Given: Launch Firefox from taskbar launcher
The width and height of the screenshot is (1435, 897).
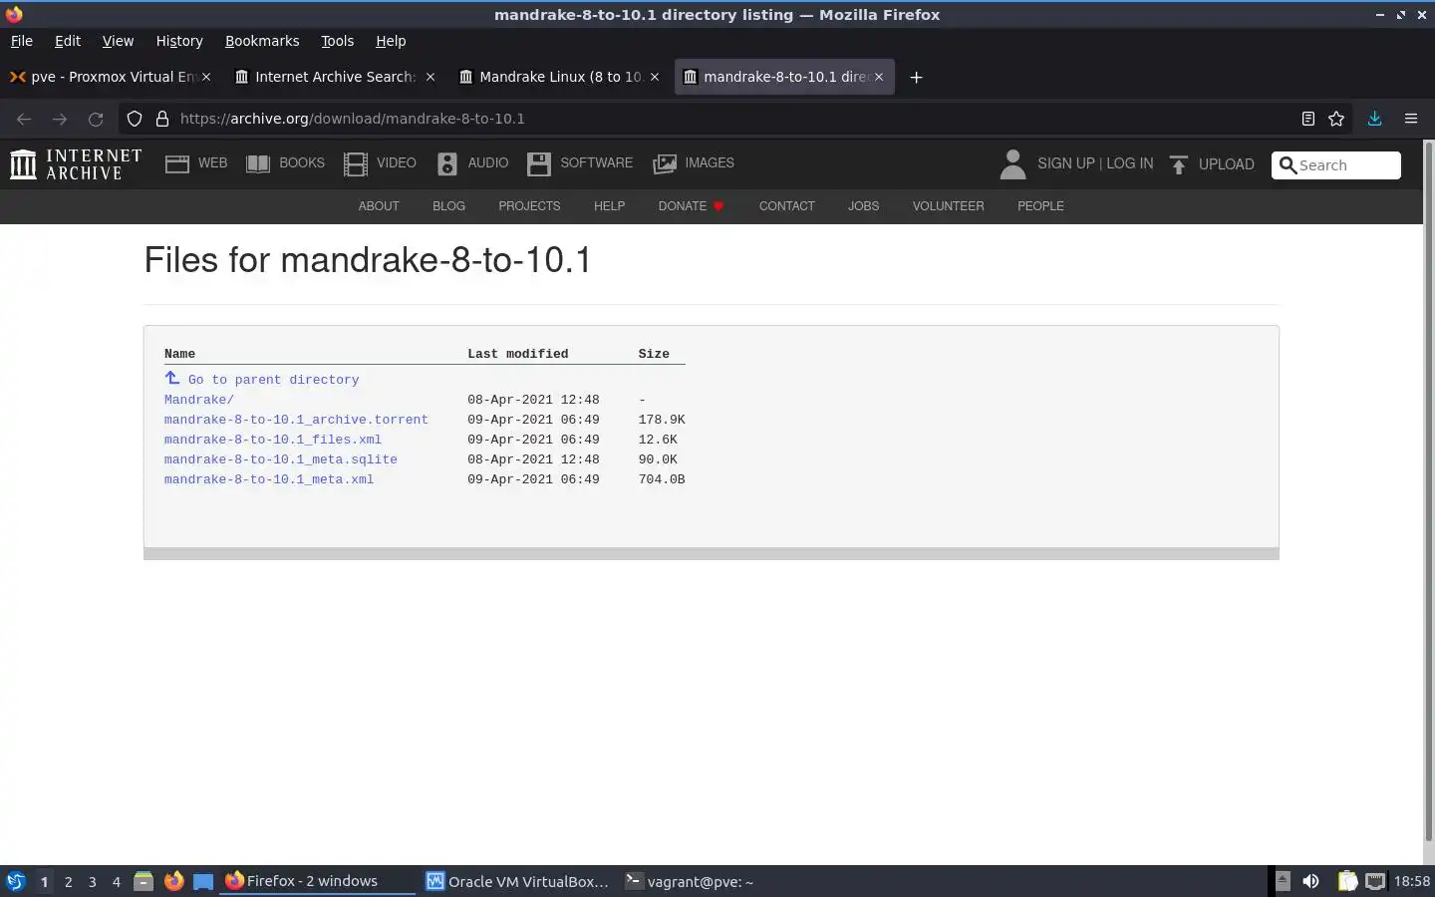Looking at the screenshot, I should (173, 881).
